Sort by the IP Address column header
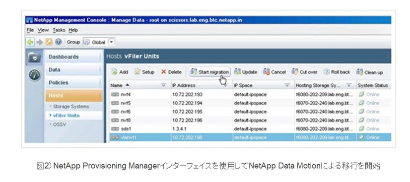The height and width of the screenshot is (182, 410). 184,85
